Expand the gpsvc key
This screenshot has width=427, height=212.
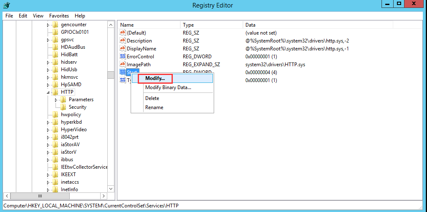point(48,40)
